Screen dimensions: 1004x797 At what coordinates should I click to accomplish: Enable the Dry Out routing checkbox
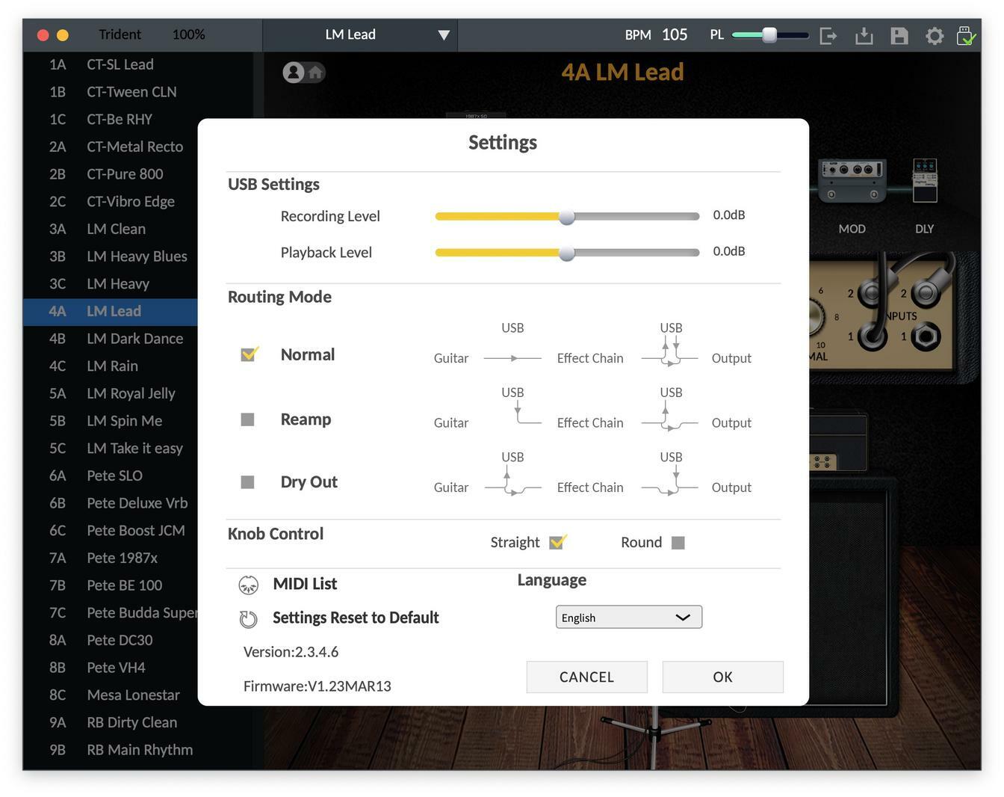pyautogui.click(x=248, y=482)
